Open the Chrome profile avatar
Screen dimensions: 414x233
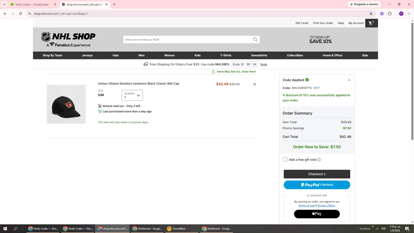click(x=401, y=14)
